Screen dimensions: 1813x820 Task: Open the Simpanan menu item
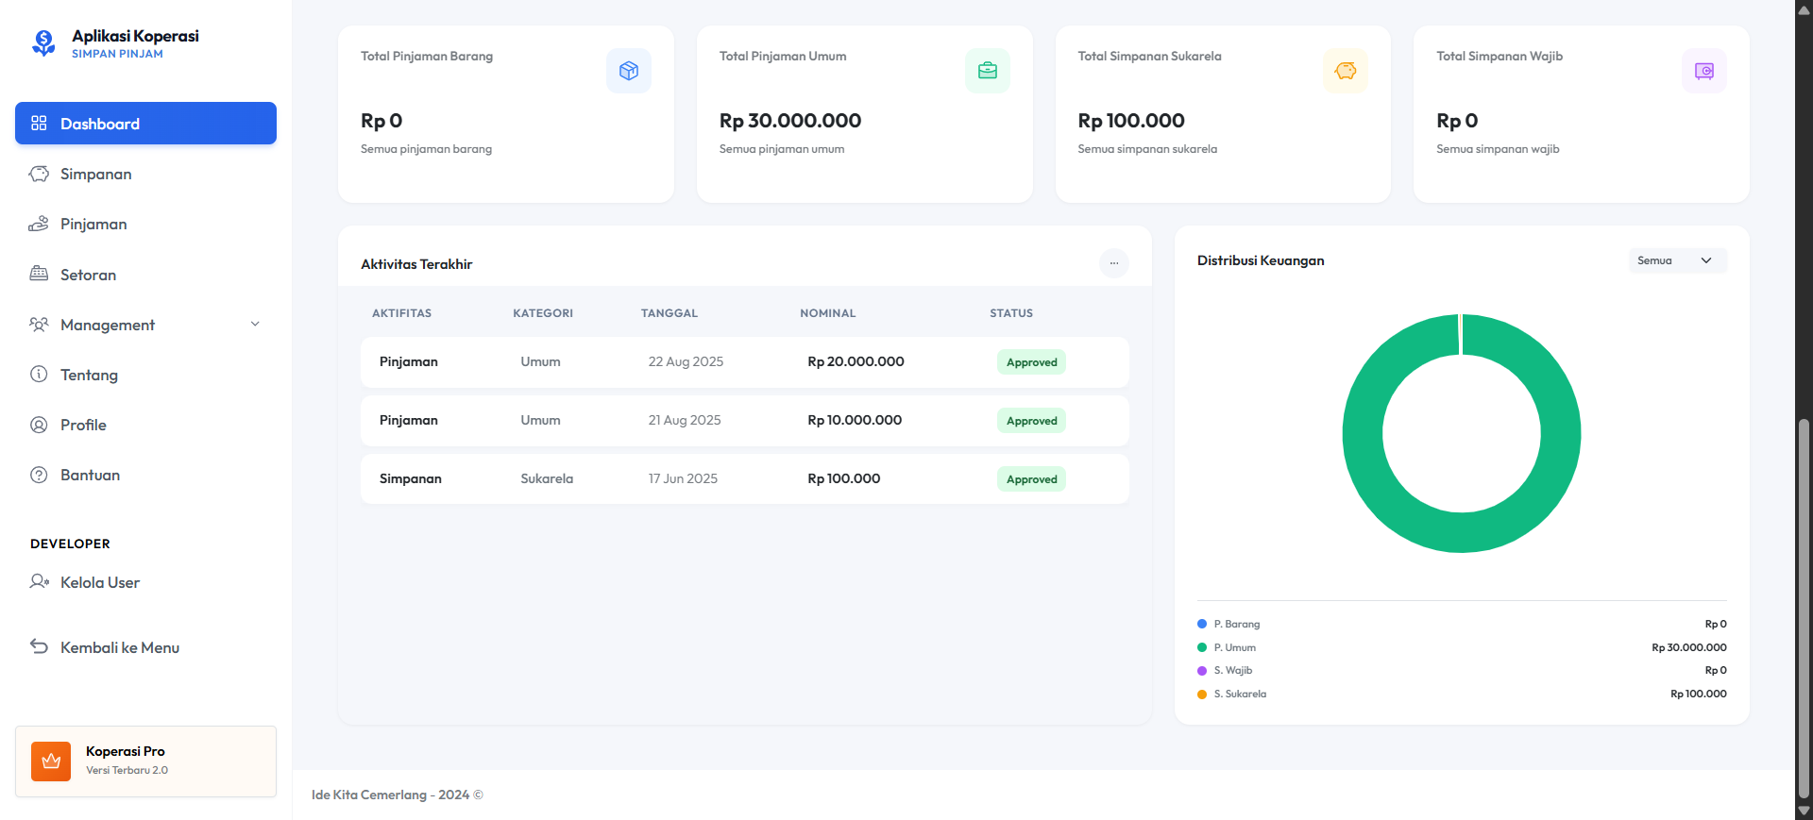[145, 174]
